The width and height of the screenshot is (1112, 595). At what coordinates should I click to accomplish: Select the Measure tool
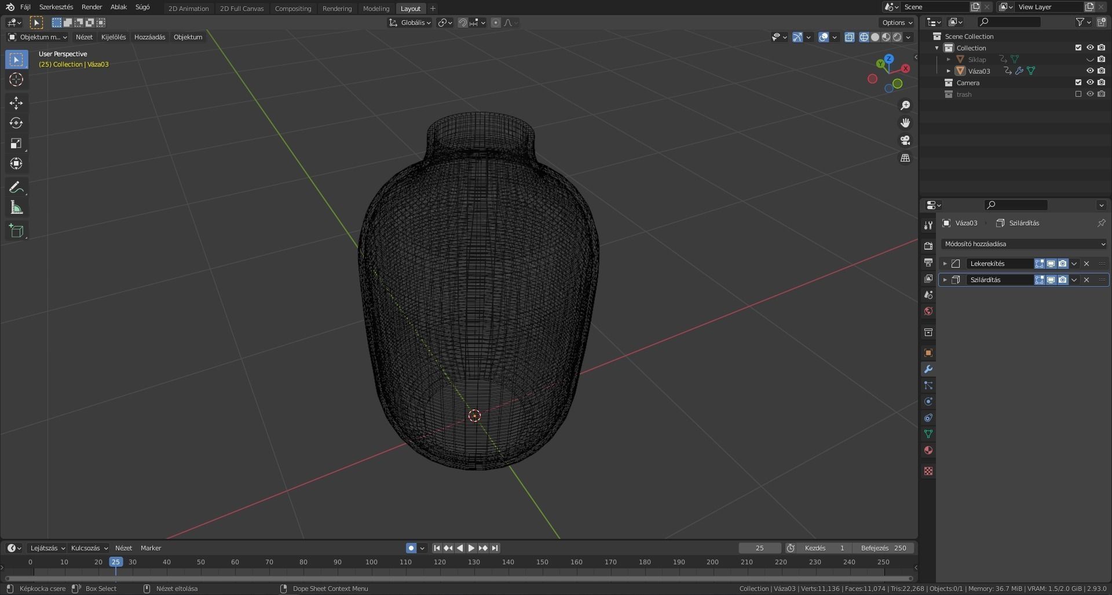tap(16, 208)
